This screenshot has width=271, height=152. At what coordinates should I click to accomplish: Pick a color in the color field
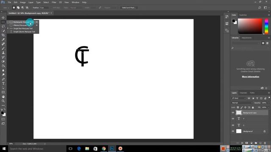(x=250, y=26)
